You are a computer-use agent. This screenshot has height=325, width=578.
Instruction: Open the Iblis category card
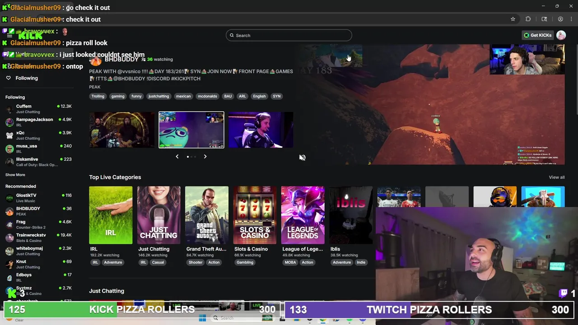click(x=350, y=215)
